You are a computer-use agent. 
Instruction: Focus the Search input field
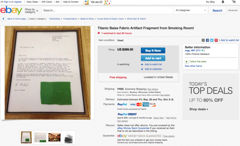point(107,10)
